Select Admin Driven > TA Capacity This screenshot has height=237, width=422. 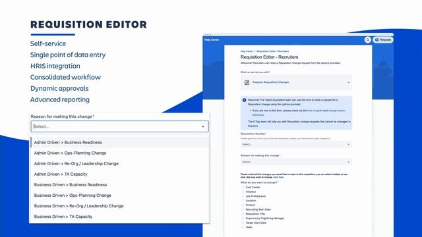click(x=120, y=174)
